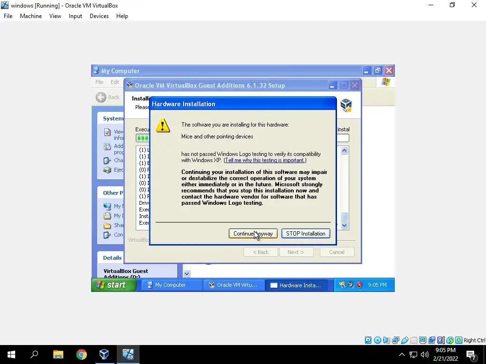Click the installer log scrollbar up arrow
The width and height of the screenshot is (486, 364).
click(345, 151)
